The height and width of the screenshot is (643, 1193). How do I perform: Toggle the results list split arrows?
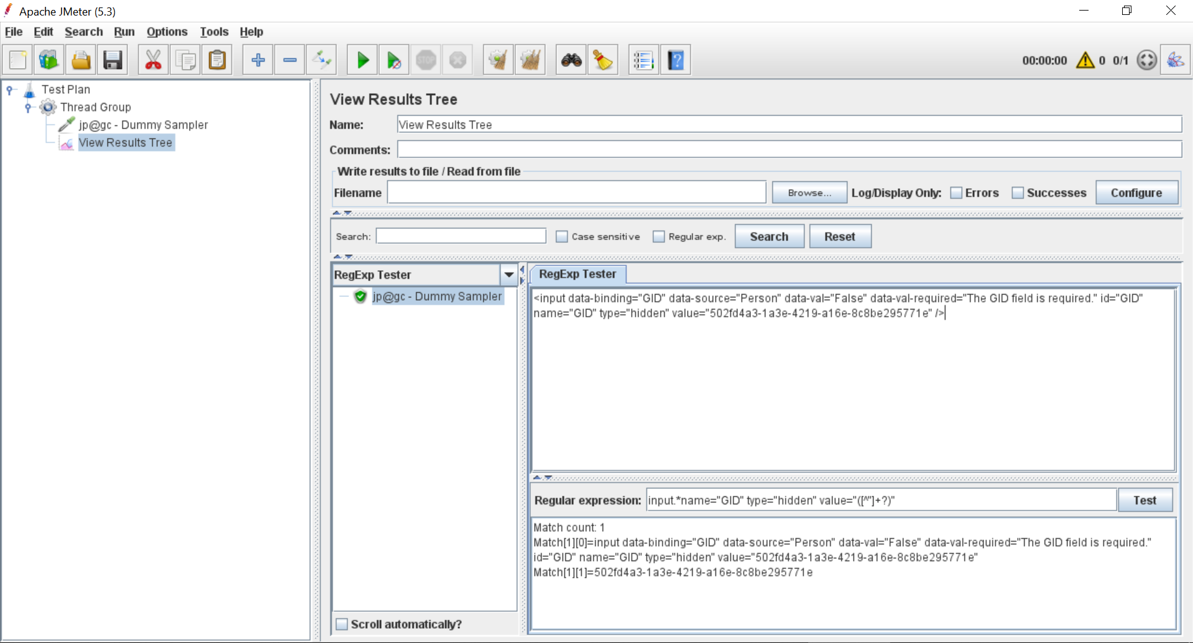[x=522, y=275]
